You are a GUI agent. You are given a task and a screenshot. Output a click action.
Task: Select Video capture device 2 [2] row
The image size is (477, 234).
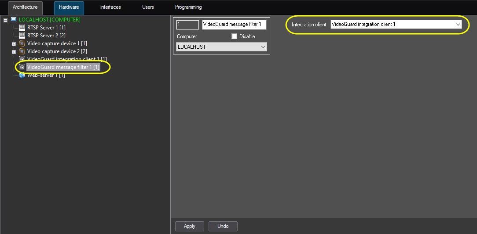pos(57,51)
